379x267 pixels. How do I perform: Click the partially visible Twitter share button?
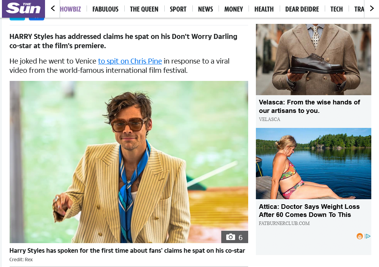click(17, 19)
